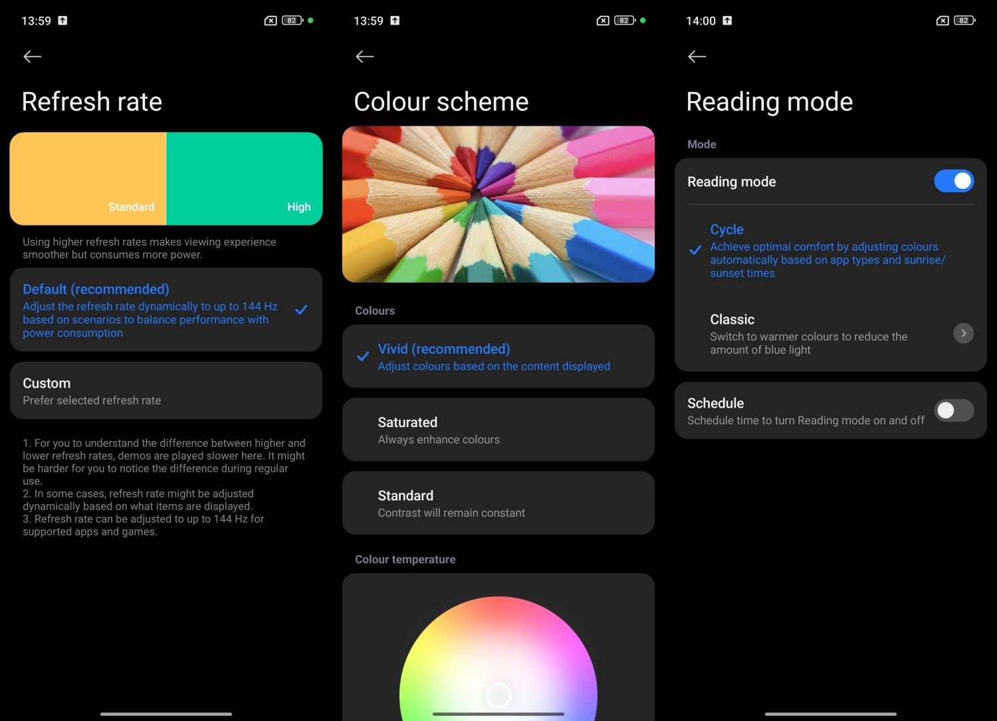Screen dimensions: 997x721
Task: Tap back arrow on Colour scheme screen
Action: coord(365,57)
